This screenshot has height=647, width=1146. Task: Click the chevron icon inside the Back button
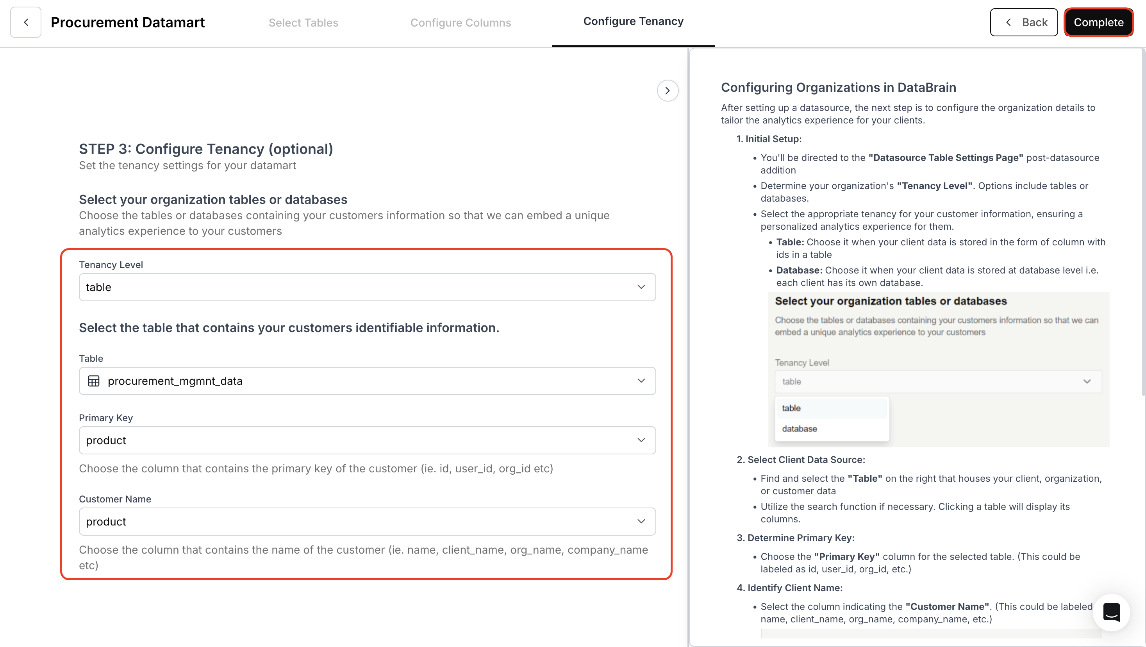coord(1009,22)
